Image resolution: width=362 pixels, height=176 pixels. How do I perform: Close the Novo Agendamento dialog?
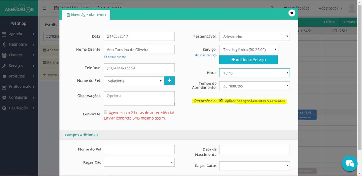point(292,13)
